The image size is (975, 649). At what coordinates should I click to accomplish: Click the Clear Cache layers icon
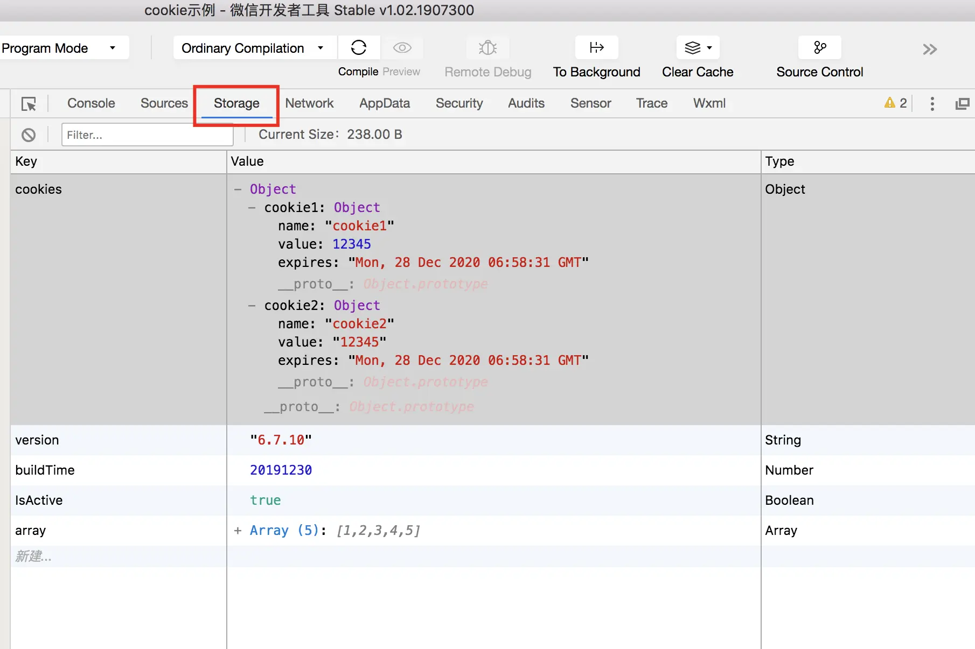click(x=693, y=48)
